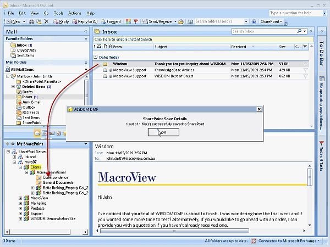Expand the To-Do Bar
Screen dimensions: 330x247
click(x=322, y=31)
